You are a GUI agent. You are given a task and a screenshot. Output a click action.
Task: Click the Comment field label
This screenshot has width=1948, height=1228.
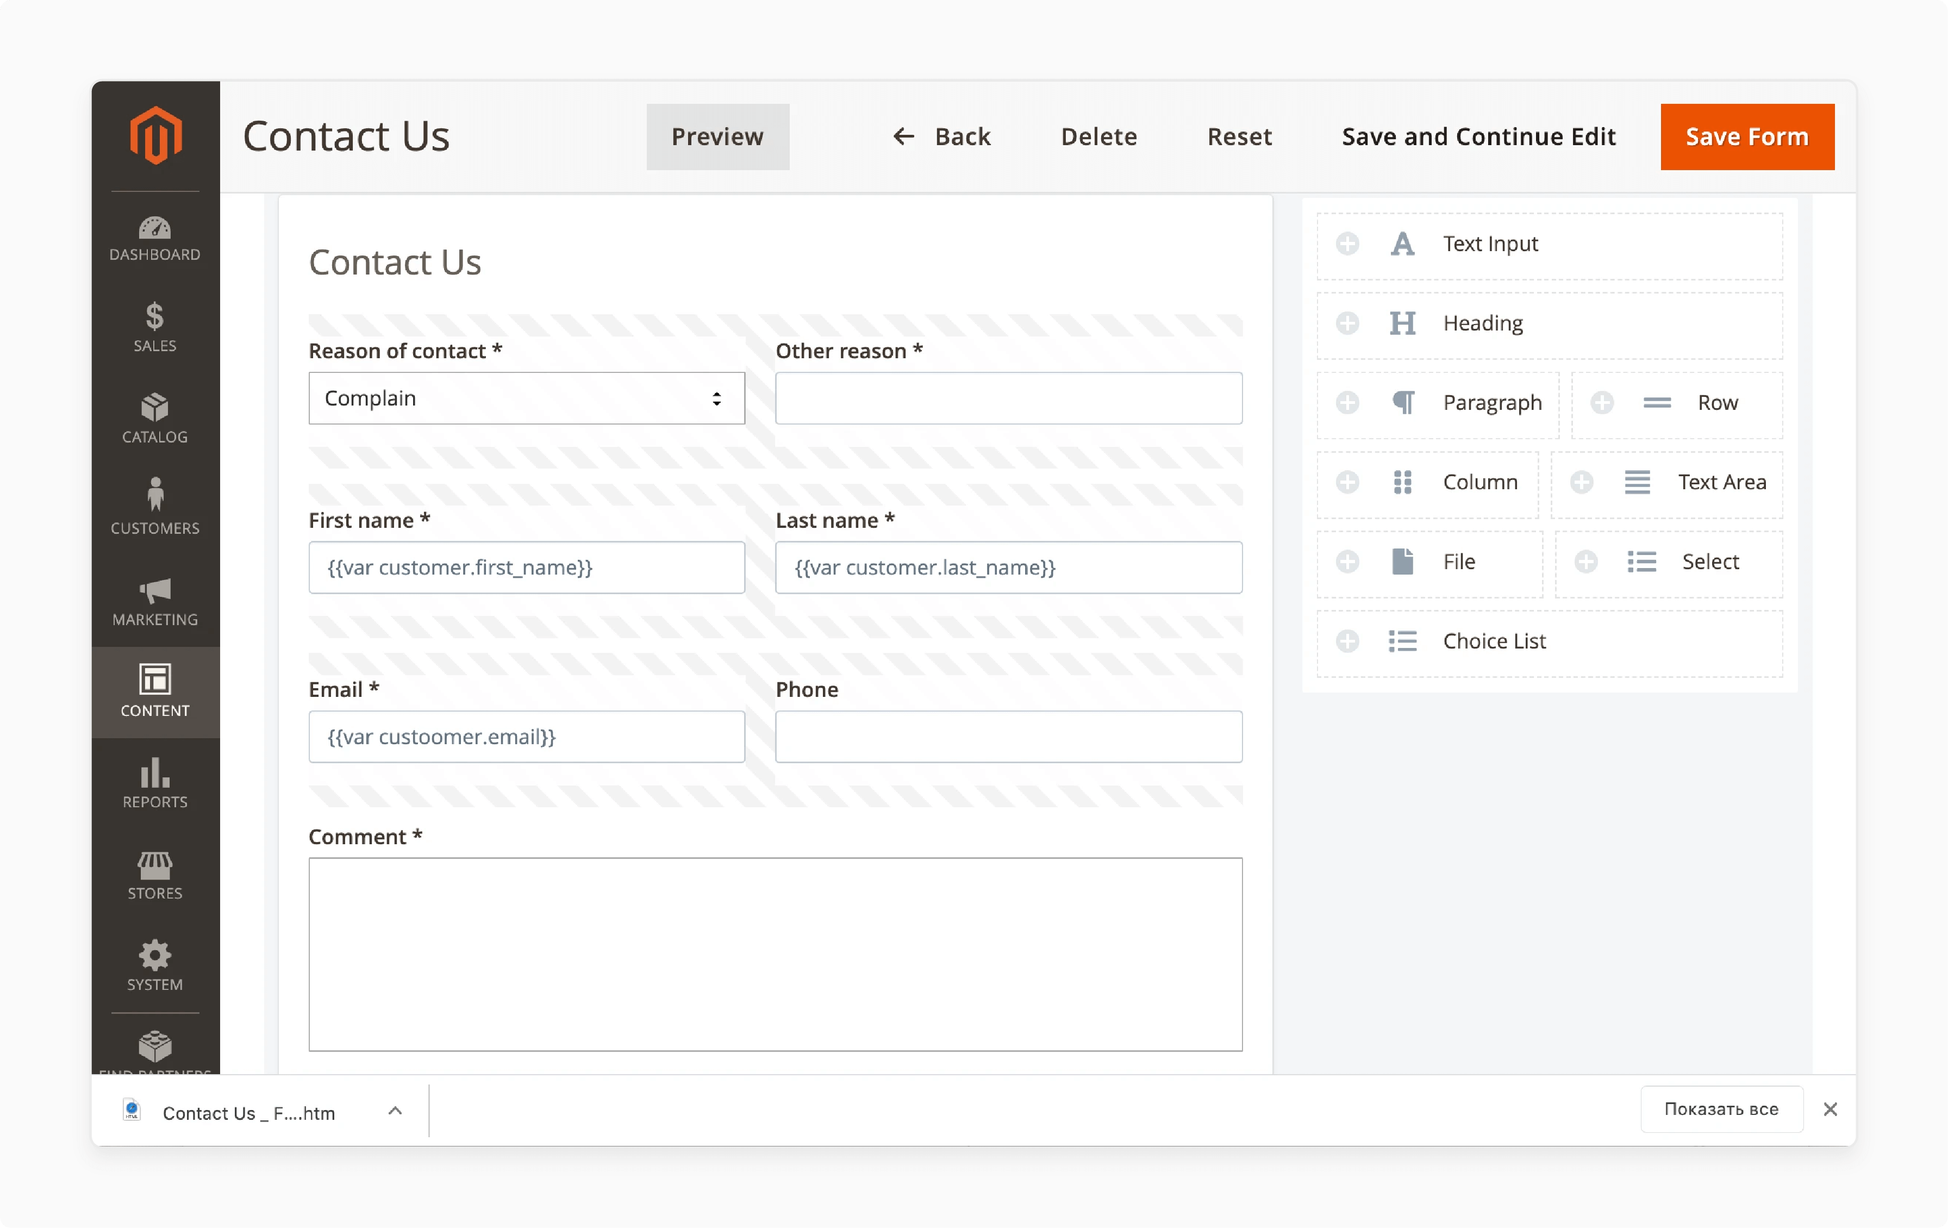coord(366,837)
